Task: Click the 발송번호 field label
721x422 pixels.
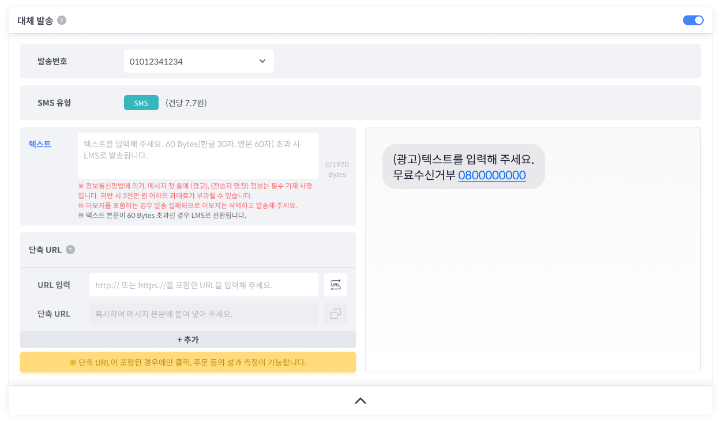Action: pos(52,61)
